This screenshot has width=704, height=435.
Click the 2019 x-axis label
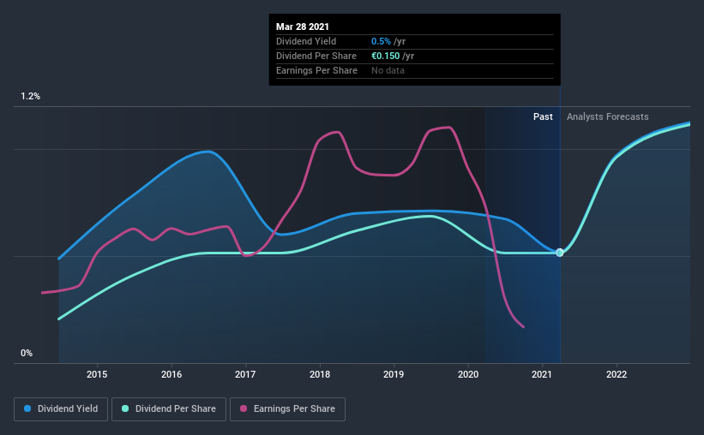[x=394, y=374]
